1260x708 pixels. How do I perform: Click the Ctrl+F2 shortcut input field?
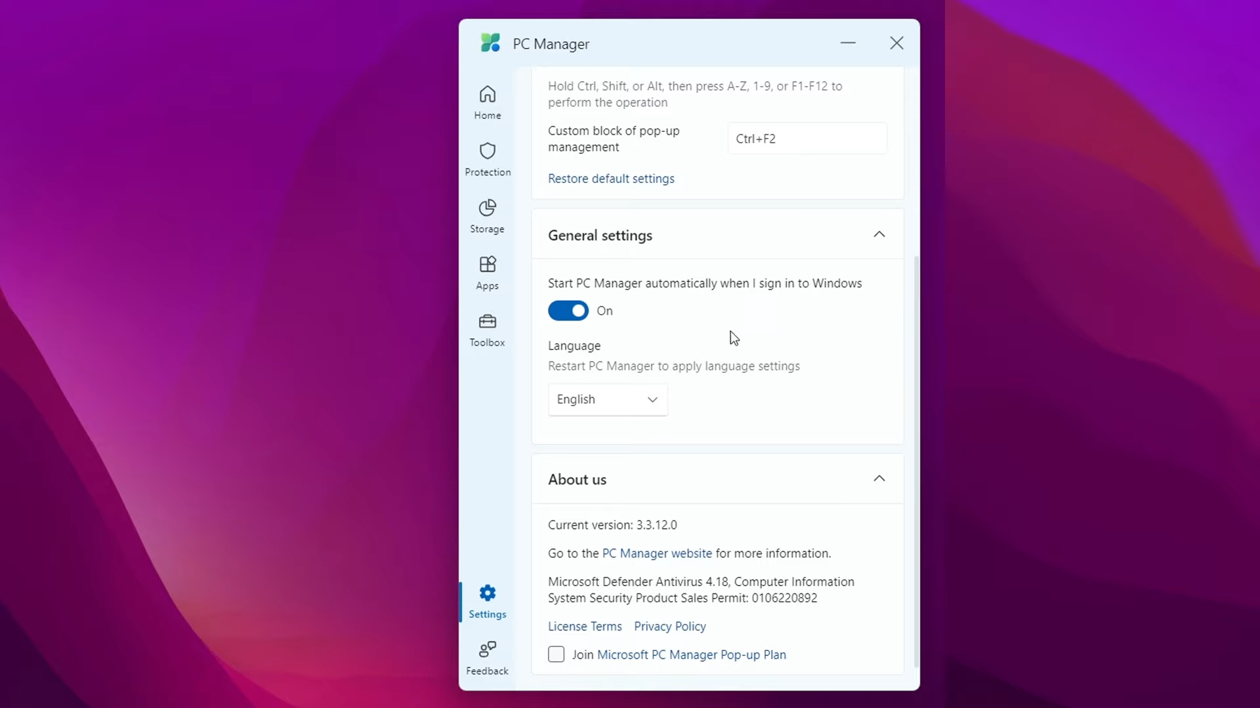807,139
